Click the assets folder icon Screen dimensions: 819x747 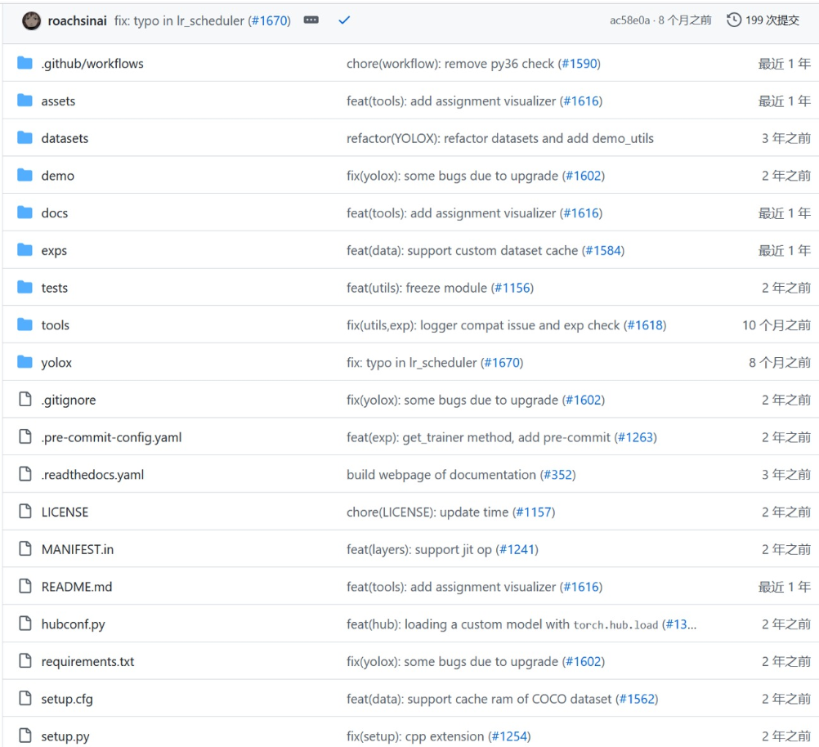(x=25, y=101)
